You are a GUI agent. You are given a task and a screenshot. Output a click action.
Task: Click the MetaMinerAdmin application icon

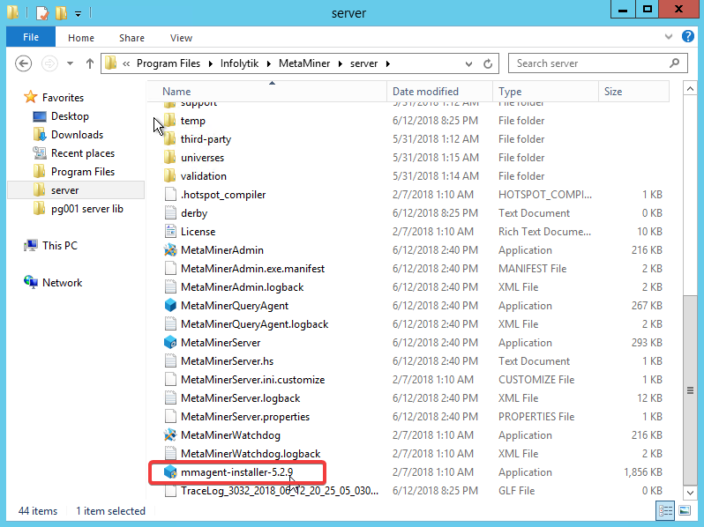coord(170,249)
